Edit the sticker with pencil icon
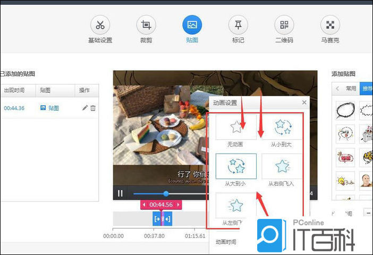373x255 pixels. click(85, 108)
